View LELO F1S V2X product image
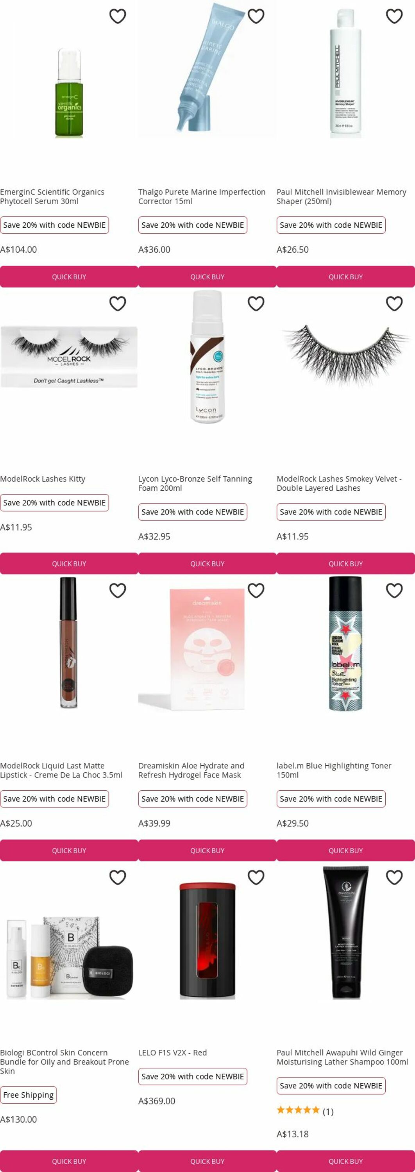The image size is (415, 1172). click(x=207, y=940)
